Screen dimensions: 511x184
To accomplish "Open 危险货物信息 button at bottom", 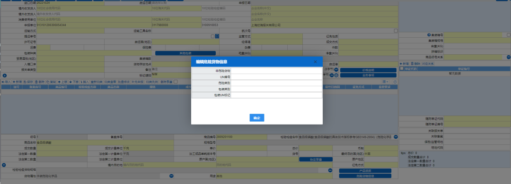I will point(365,176).
